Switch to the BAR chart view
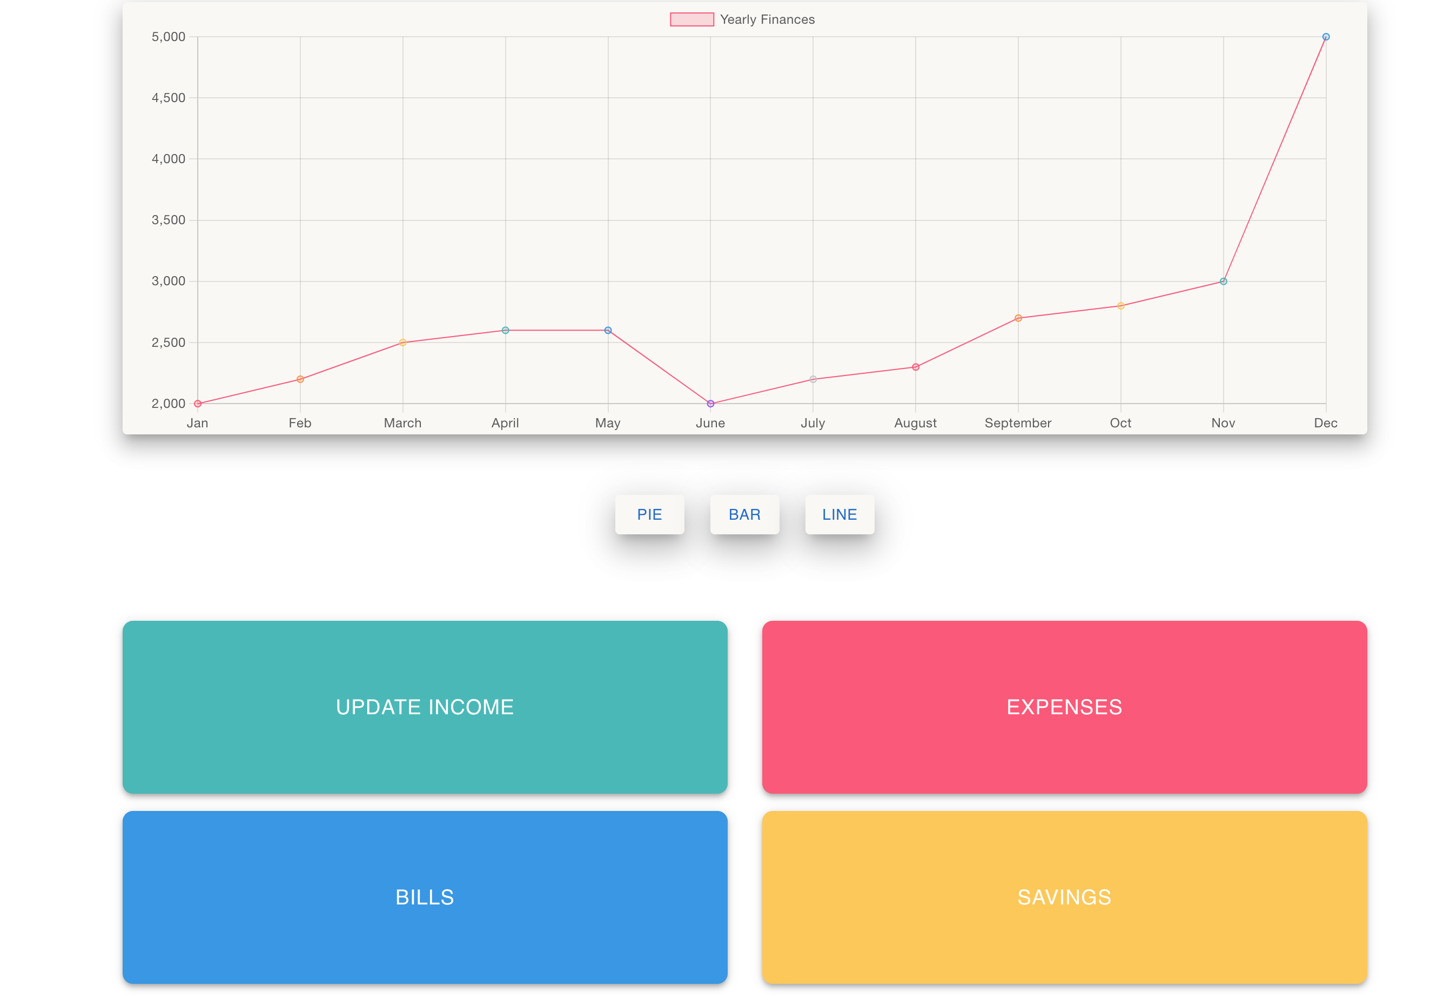Viewport: 1437px width, 1006px height. 744,514
